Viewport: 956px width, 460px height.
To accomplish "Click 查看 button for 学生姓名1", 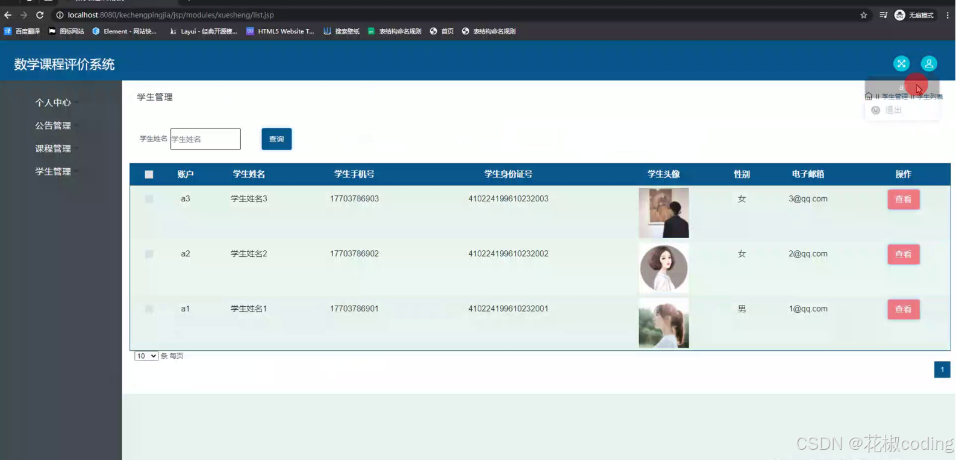I will coord(903,309).
